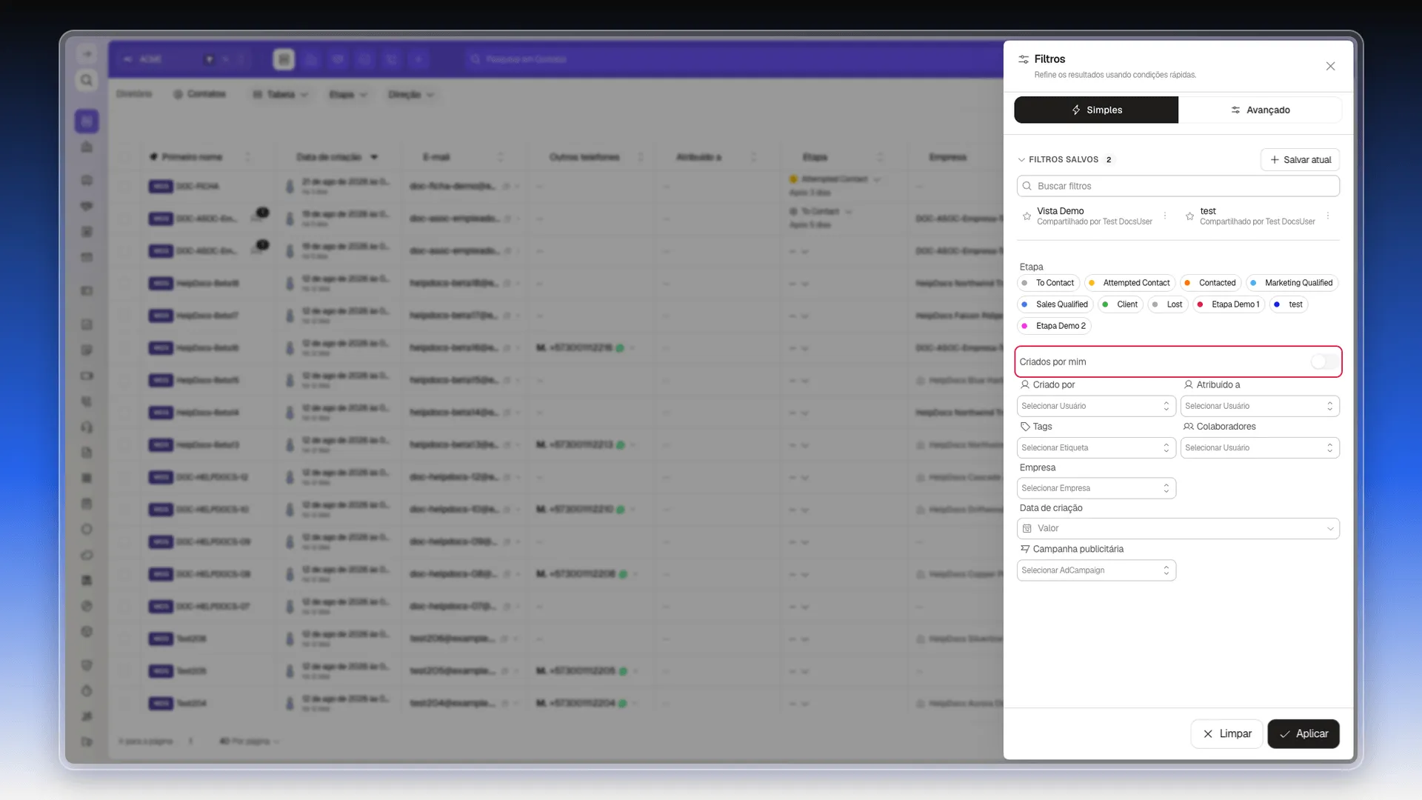
Task: Focus the Buscar filtros search field
Action: (x=1178, y=186)
